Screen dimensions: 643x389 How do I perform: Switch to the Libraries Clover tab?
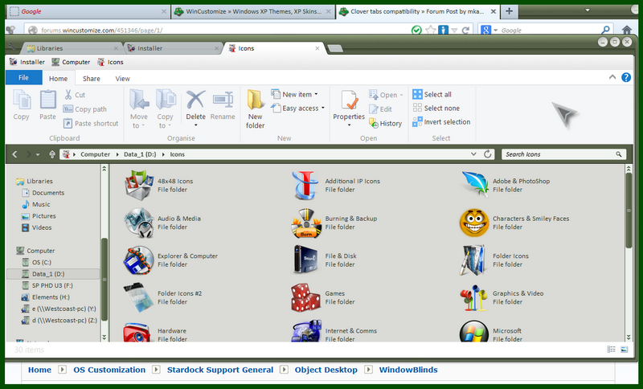72,48
